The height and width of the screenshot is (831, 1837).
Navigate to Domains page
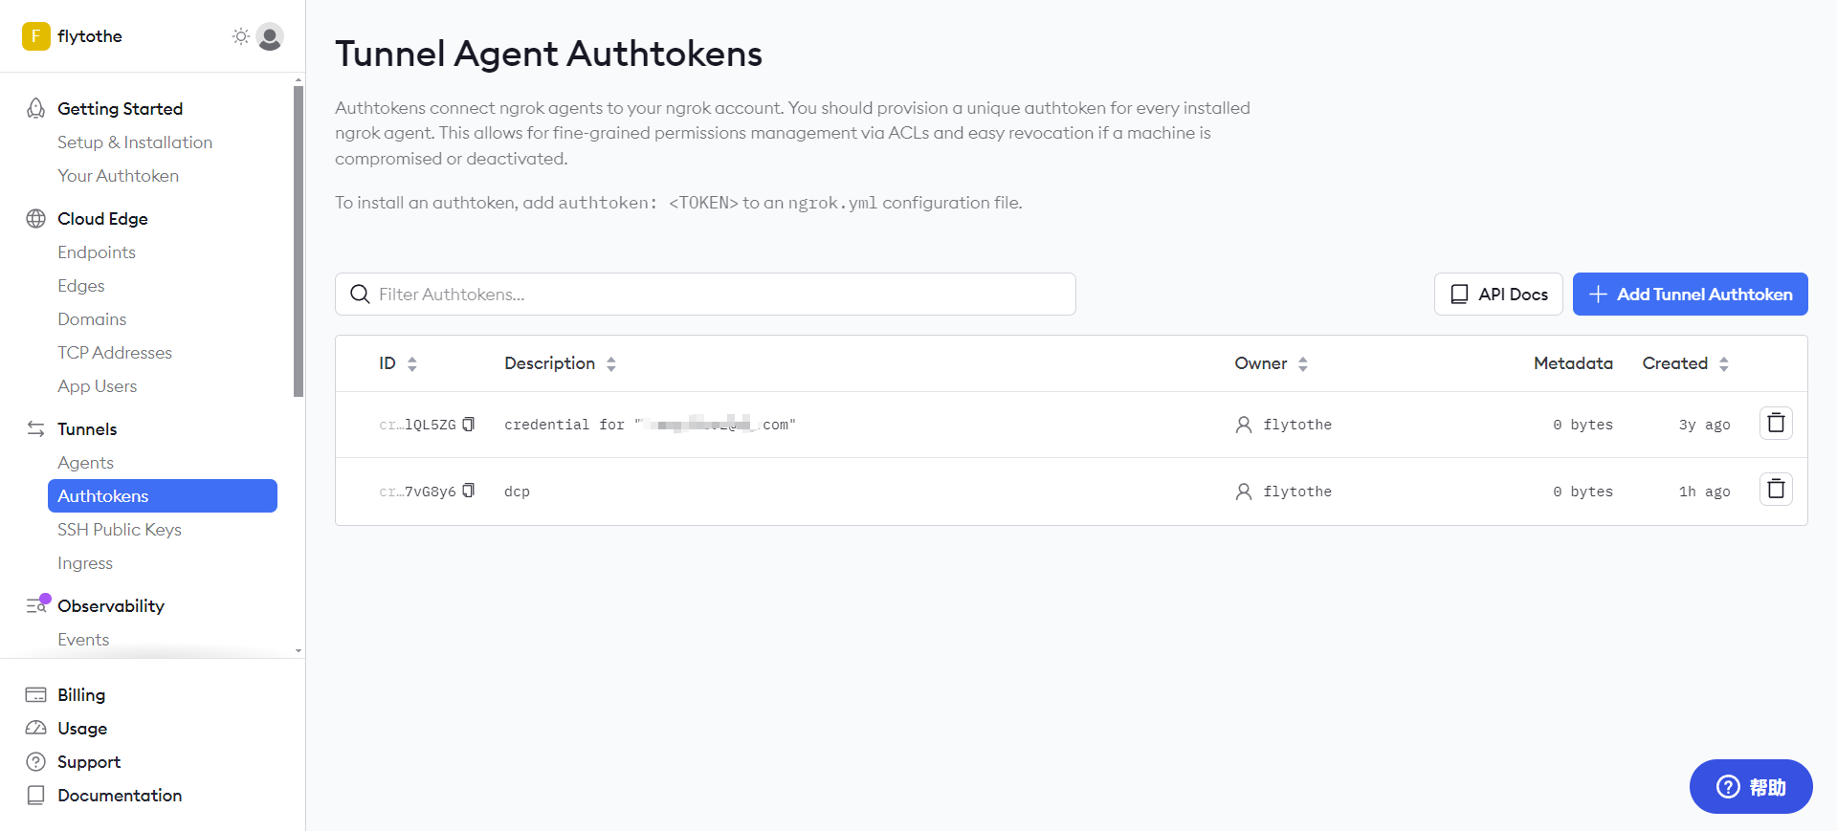pyautogui.click(x=92, y=319)
